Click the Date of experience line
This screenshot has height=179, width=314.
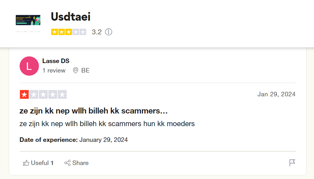(x=74, y=140)
